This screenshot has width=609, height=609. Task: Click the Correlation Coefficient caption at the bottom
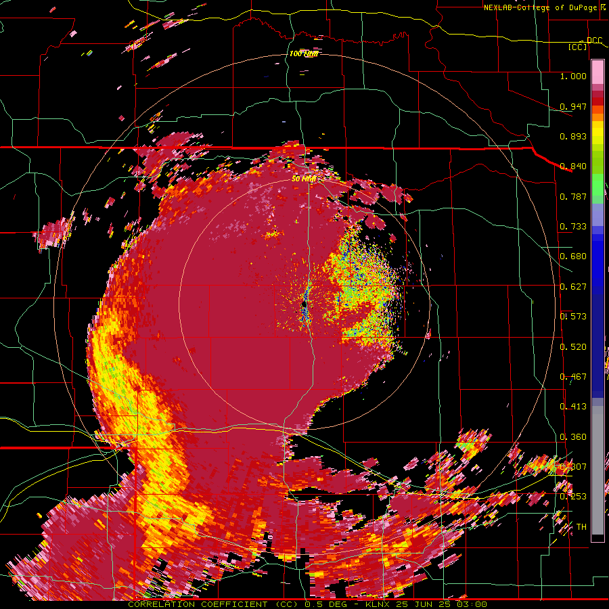pyautogui.click(x=307, y=604)
